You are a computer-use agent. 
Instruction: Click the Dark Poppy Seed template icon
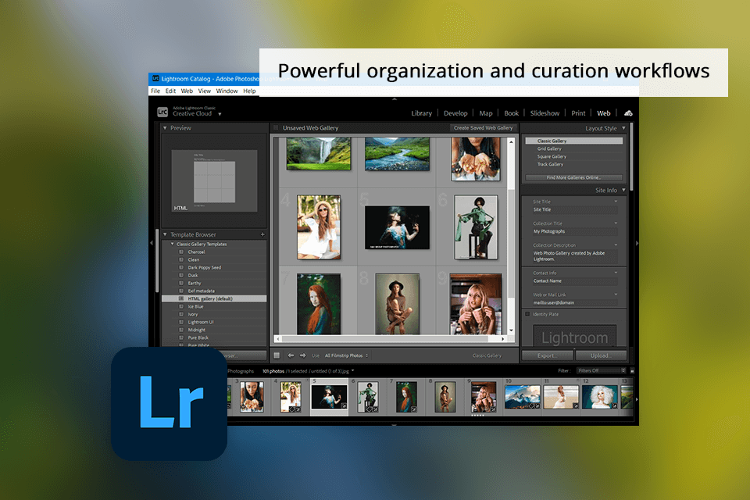(181, 267)
